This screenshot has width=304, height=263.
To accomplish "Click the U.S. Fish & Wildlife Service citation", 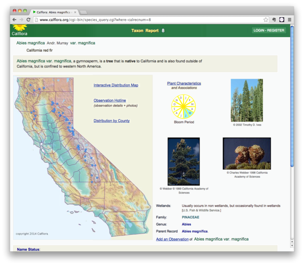I will click(201, 210).
